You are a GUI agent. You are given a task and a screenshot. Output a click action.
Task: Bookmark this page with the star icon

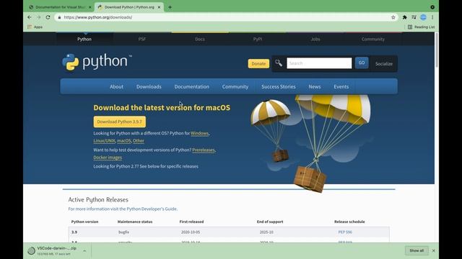coord(393,17)
